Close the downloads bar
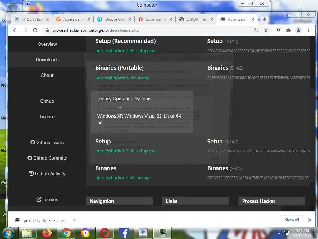Image resolution: width=318 pixels, height=239 pixels. coord(310,220)
